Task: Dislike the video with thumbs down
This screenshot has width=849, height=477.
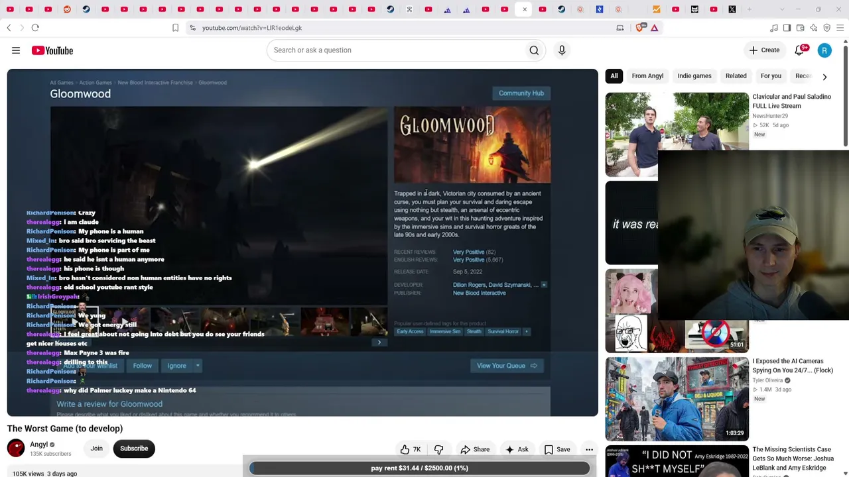Action: [438, 449]
